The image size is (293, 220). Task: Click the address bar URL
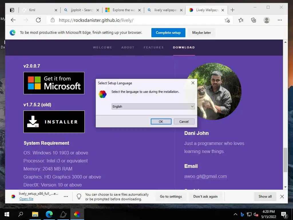coord(96,20)
